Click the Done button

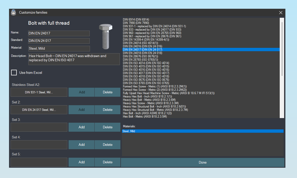203,162
